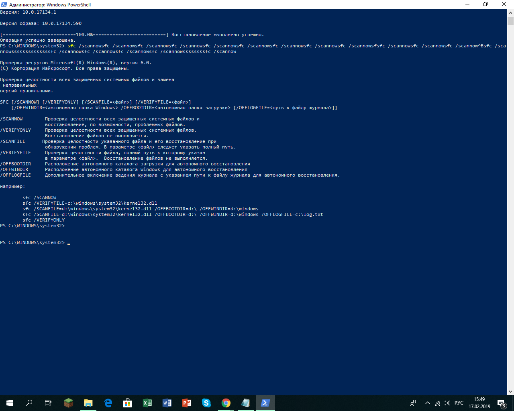Viewport: 514px width, 411px height.
Task: Launch Word from the taskbar
Action: point(167,403)
